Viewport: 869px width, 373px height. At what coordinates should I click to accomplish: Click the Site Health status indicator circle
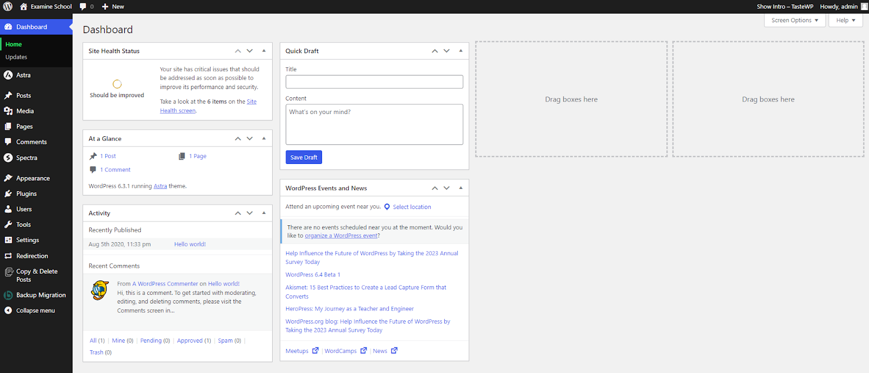[117, 84]
